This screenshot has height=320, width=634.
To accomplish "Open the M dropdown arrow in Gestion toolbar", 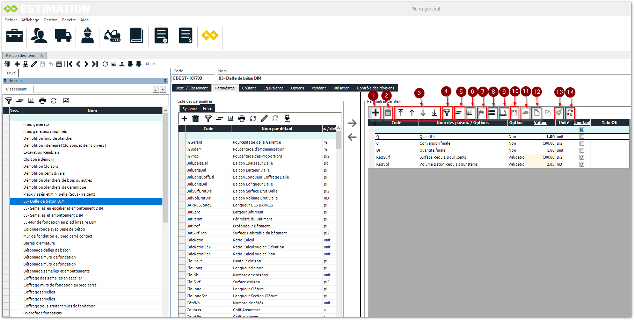I will (x=154, y=64).
